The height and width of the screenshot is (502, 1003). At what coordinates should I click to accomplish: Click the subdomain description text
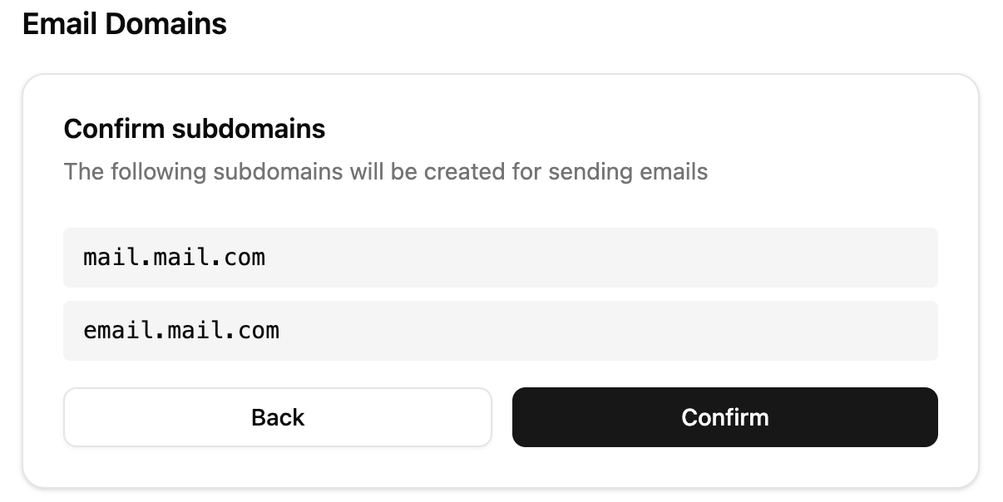385,171
